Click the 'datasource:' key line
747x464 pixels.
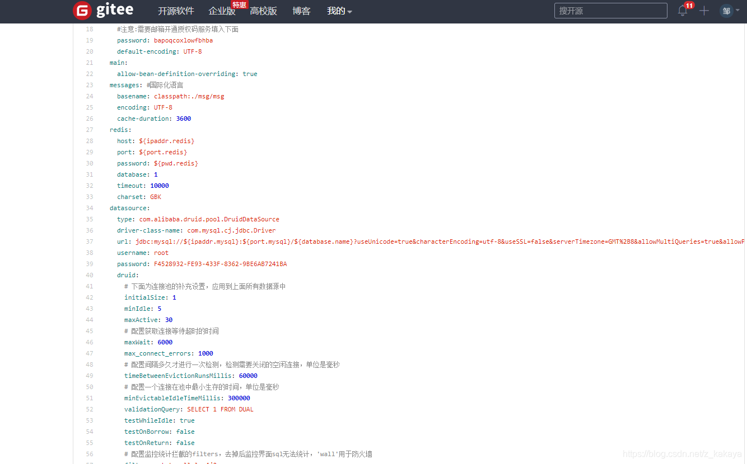pyautogui.click(x=130, y=208)
